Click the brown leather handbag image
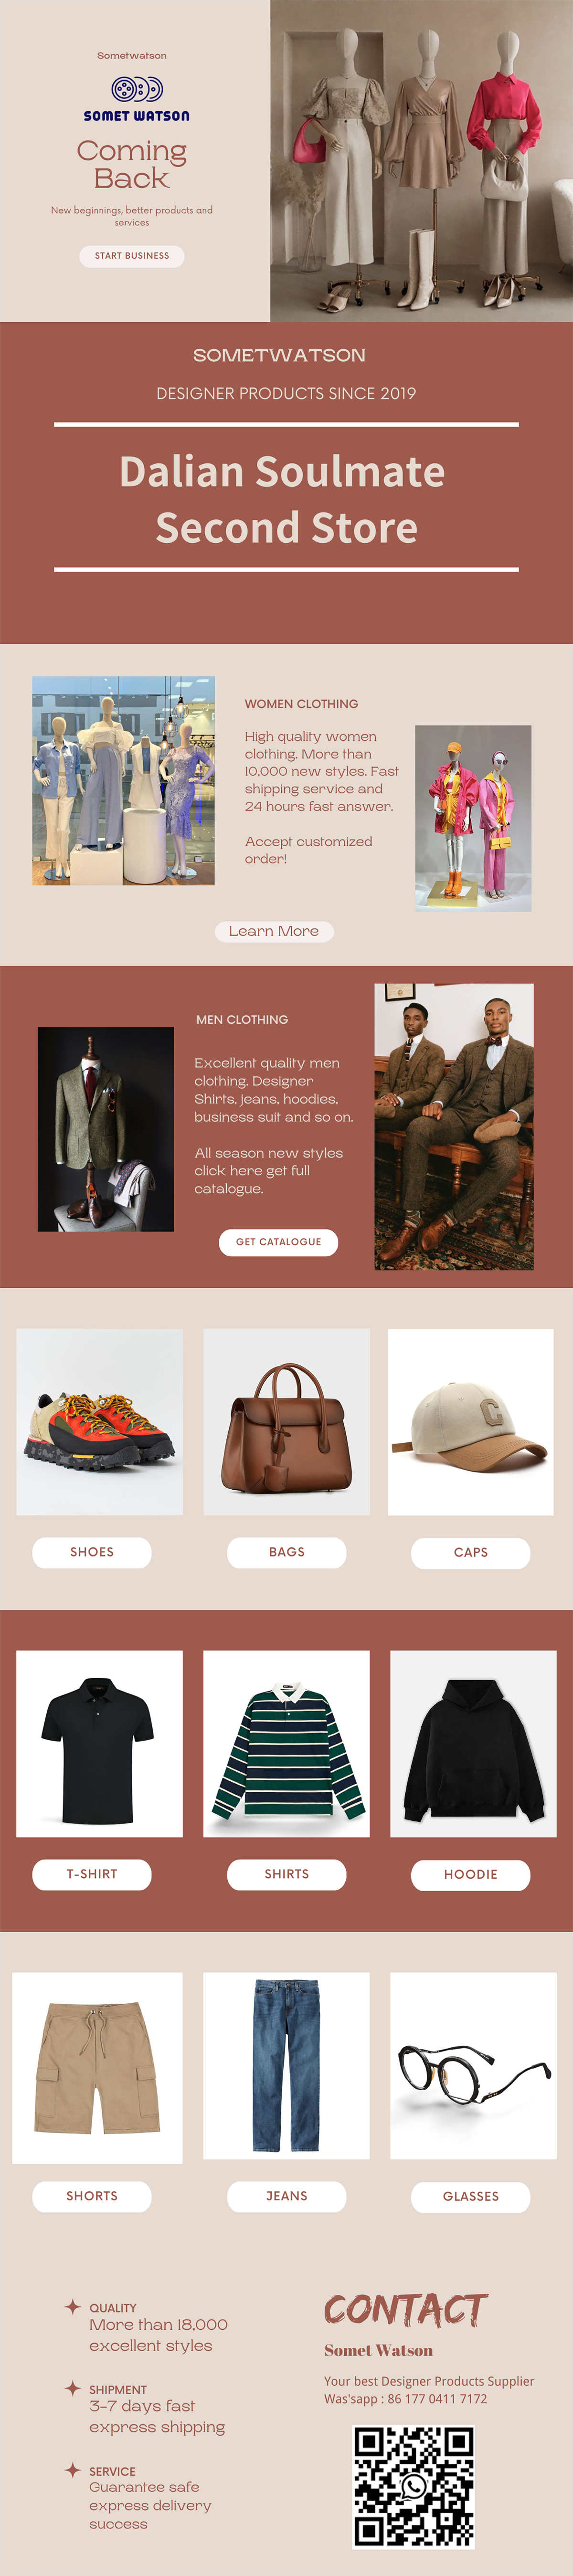The image size is (573, 2576). pos(286,1421)
